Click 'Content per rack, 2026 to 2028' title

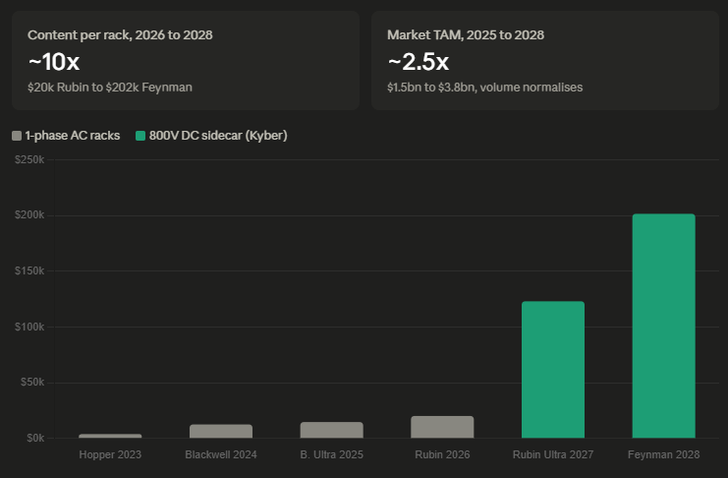(120, 35)
